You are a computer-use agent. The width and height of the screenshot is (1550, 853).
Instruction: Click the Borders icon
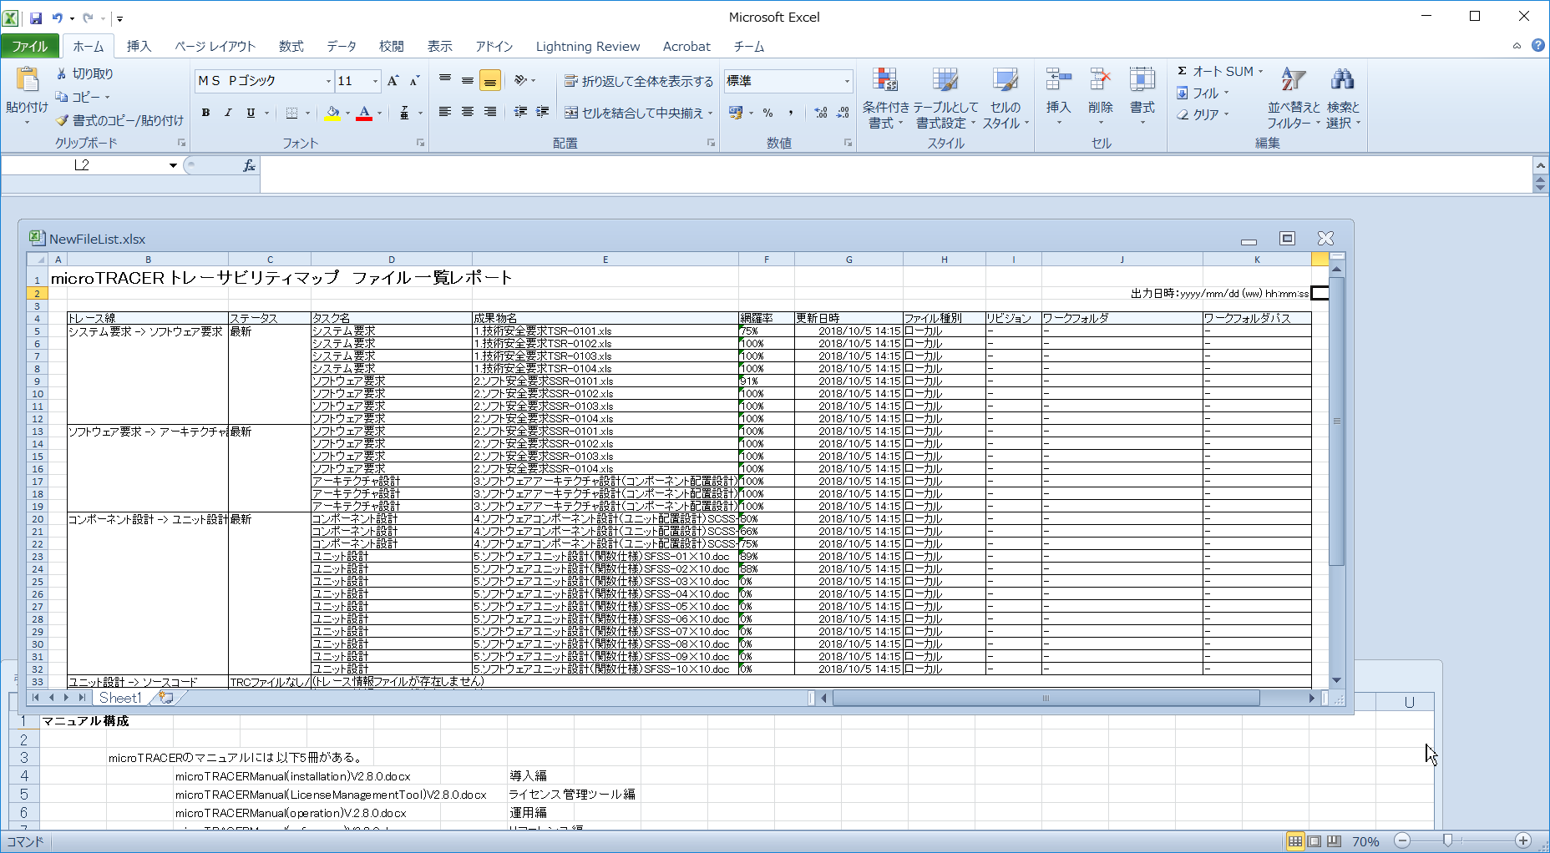(x=291, y=113)
